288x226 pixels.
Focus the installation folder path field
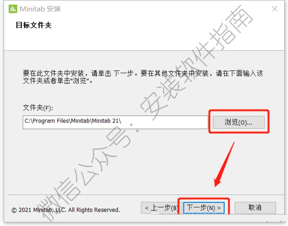pos(115,122)
